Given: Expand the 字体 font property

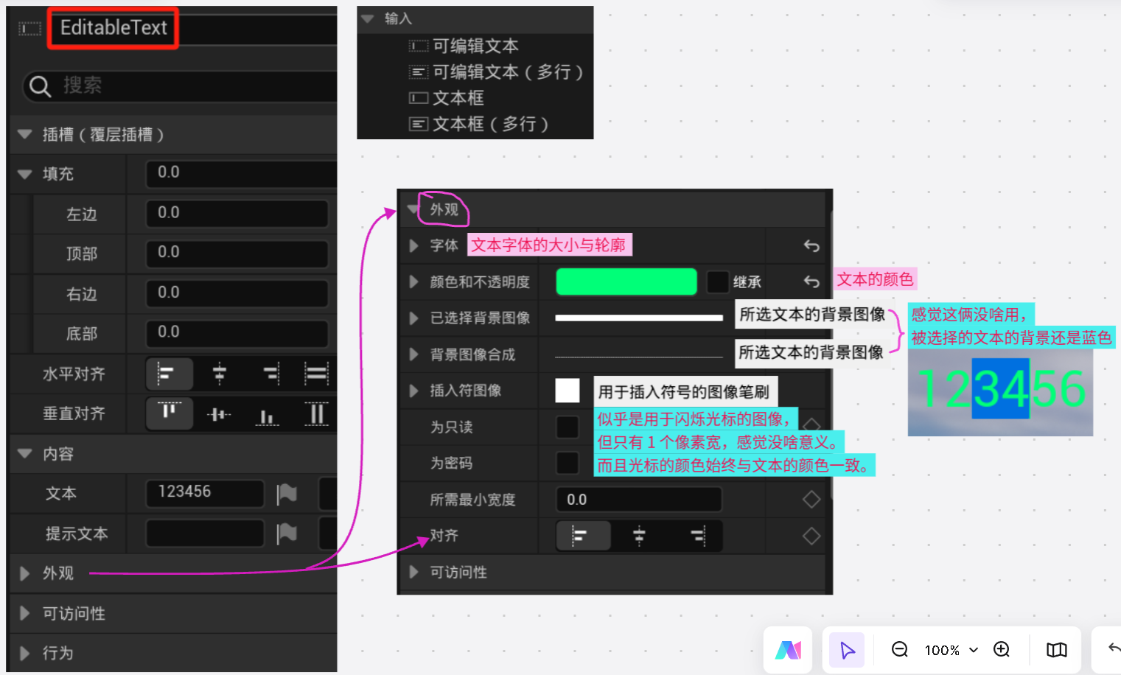Looking at the screenshot, I should click(413, 245).
